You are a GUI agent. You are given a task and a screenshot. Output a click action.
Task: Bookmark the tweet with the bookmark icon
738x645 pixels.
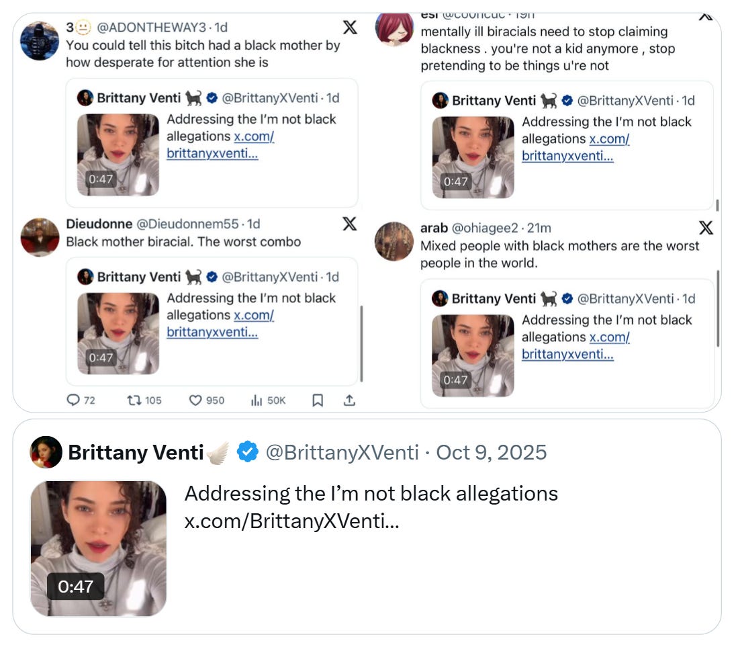click(x=318, y=400)
